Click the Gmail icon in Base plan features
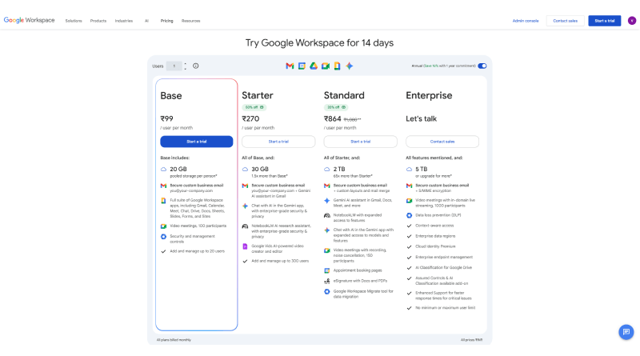This screenshot has width=640, height=356. tap(164, 186)
